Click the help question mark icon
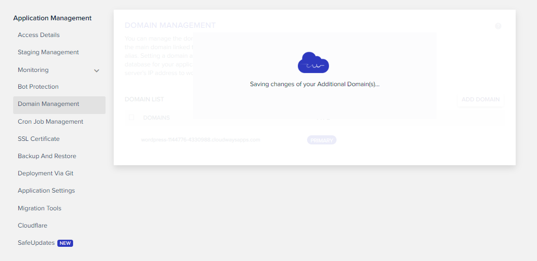The width and height of the screenshot is (537, 261). pos(498,26)
